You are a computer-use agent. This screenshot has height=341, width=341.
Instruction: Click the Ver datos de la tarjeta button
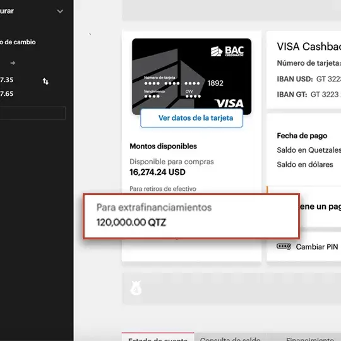pyautogui.click(x=191, y=118)
